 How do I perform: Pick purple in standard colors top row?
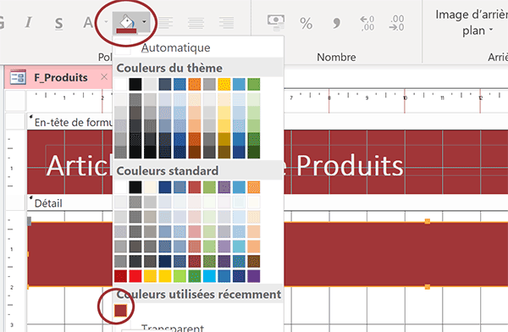224,187
